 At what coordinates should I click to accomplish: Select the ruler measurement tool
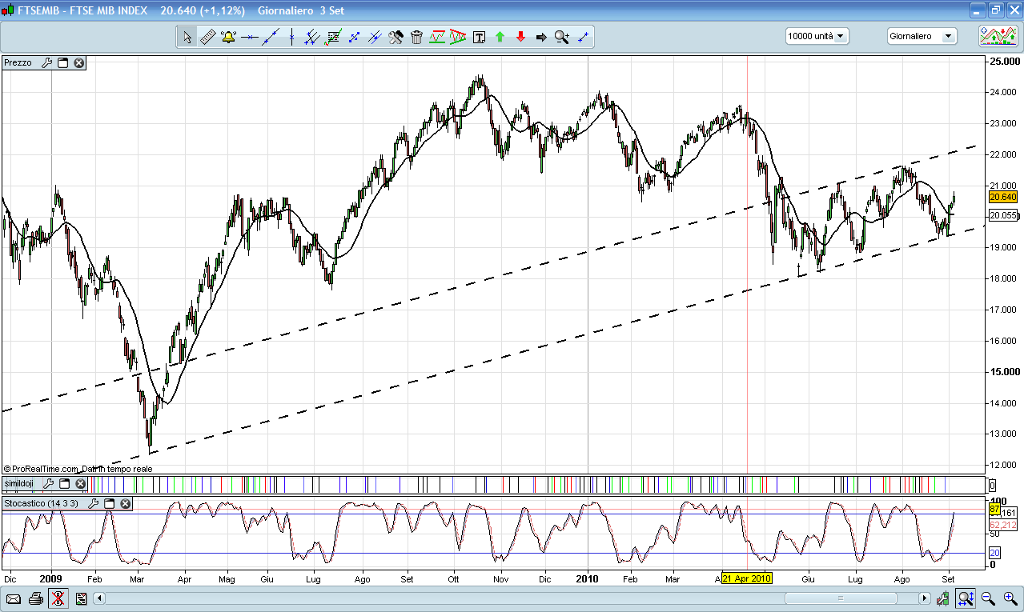pyautogui.click(x=207, y=37)
